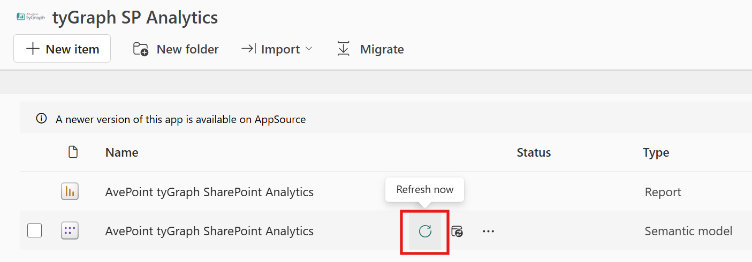This screenshot has width=752, height=262.
Task: Tick the semantic model row checkbox
Action: coord(34,230)
